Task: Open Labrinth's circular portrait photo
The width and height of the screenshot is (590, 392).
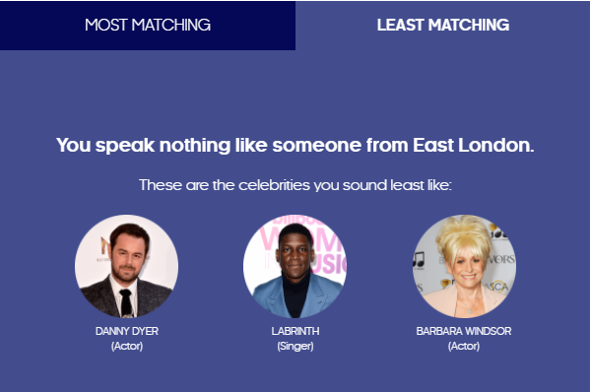Action: tap(295, 266)
